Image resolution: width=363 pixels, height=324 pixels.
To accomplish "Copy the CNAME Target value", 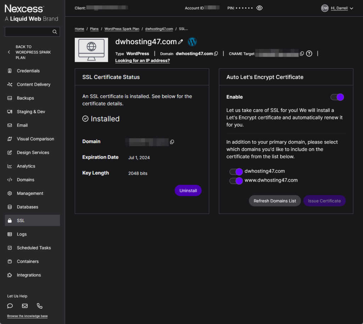I will 302,54.
